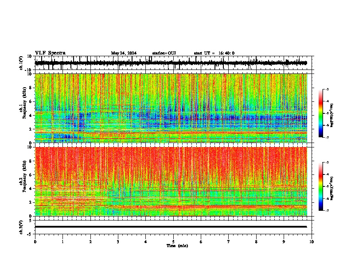Click the time axis tick label '5'
The image size is (351, 271).
point(173,242)
